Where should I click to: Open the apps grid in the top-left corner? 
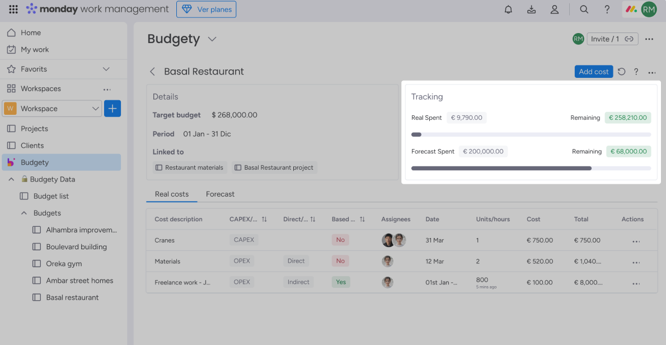(x=13, y=9)
